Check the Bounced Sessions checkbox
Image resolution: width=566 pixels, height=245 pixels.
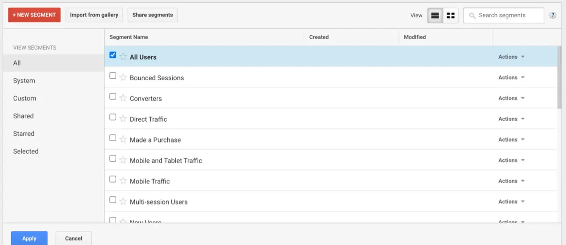coord(113,76)
